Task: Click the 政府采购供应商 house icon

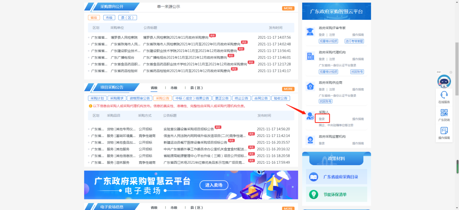Action: coord(310,86)
